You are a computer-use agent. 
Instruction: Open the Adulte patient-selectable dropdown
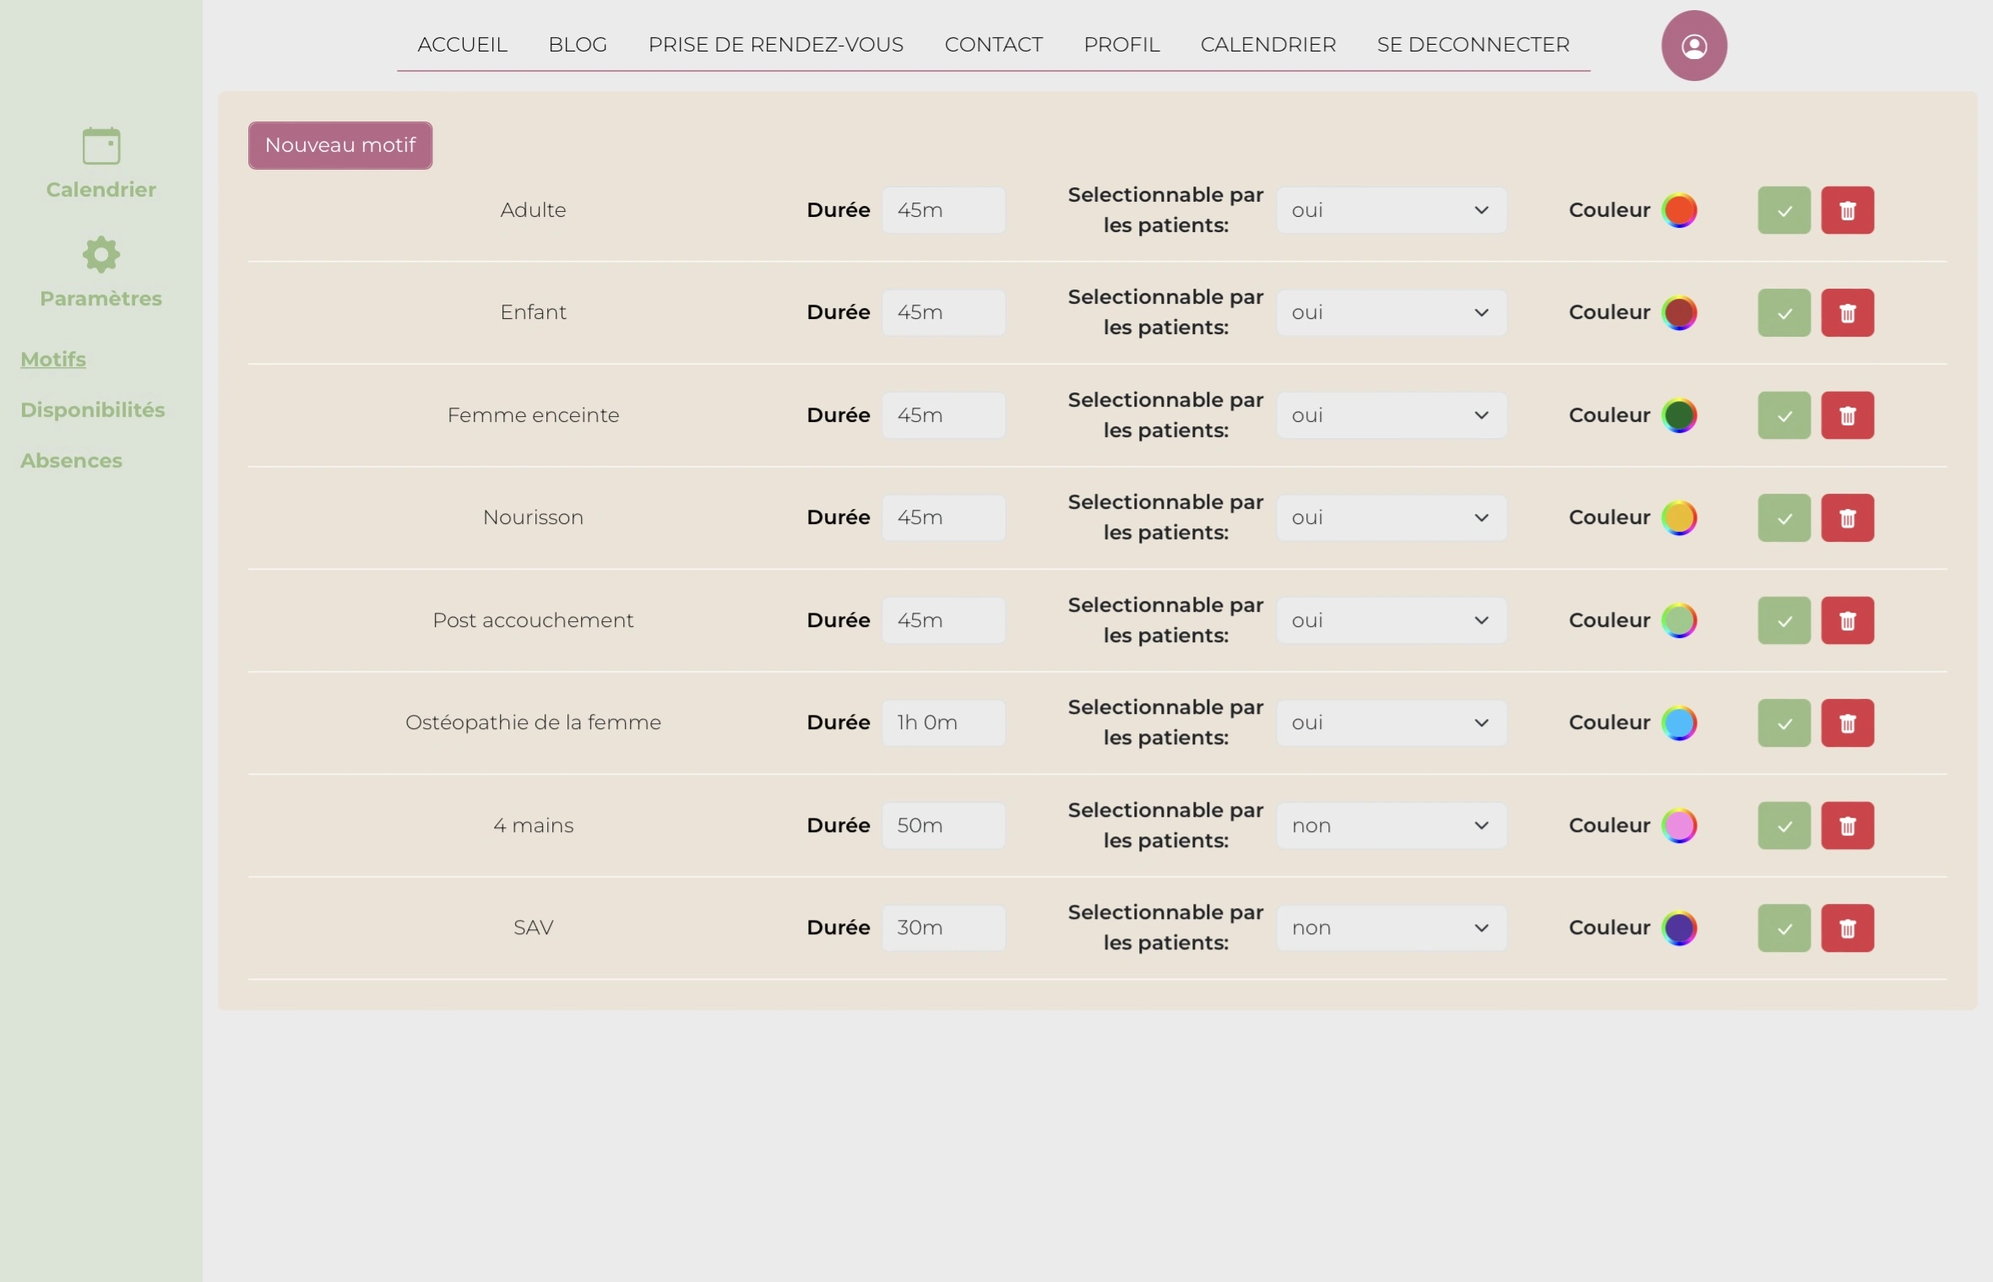click(1390, 210)
